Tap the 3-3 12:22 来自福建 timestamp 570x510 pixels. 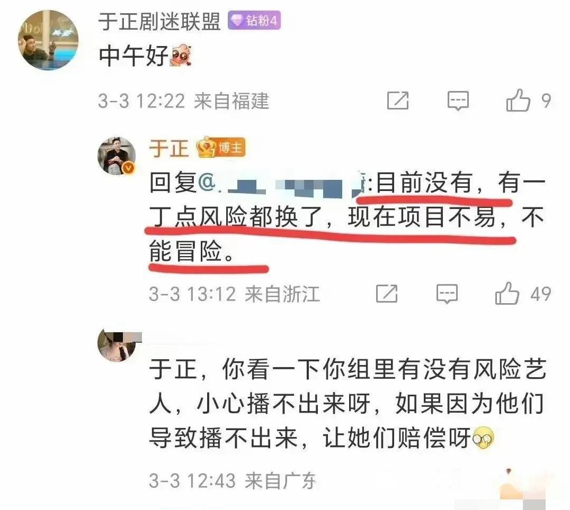tap(184, 101)
